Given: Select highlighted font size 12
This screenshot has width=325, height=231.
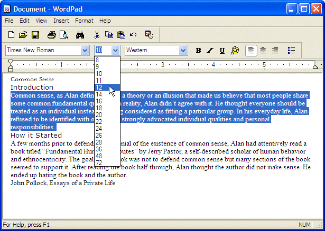Looking at the screenshot, I should [x=107, y=87].
